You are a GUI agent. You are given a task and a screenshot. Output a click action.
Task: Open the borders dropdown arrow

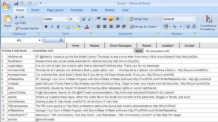(x=72, y=27)
